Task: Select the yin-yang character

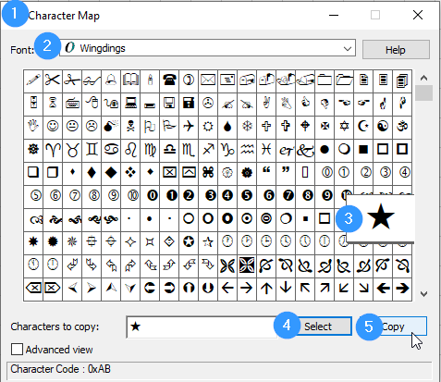Action: pyautogui.click(x=383, y=126)
